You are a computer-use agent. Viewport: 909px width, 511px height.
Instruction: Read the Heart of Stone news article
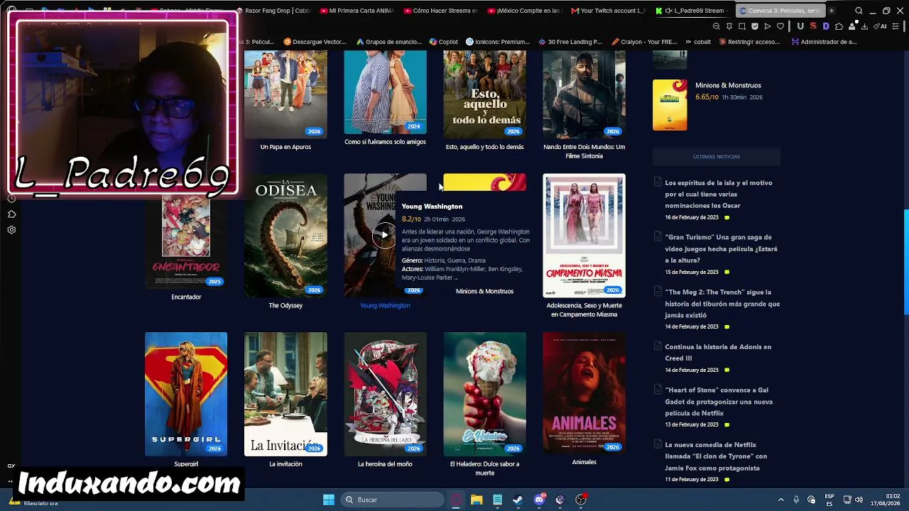pos(719,401)
